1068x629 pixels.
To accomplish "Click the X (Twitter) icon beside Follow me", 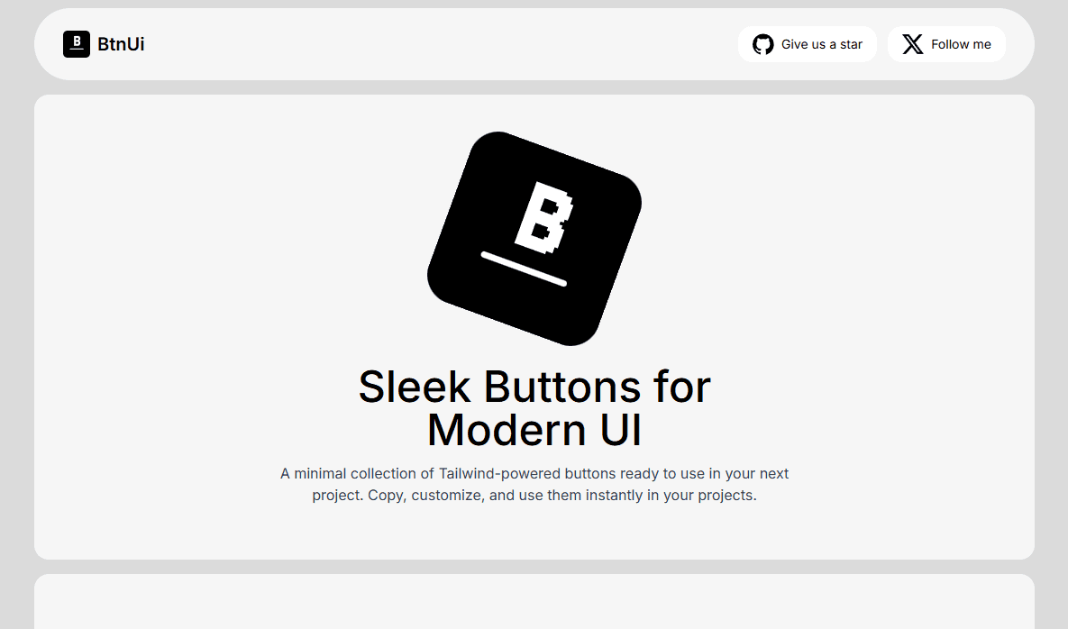I will click(912, 44).
